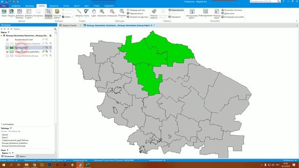Open the PRO backstage tab
This screenshot has height=168, width=299.
pyautogui.click(x=4, y=6)
